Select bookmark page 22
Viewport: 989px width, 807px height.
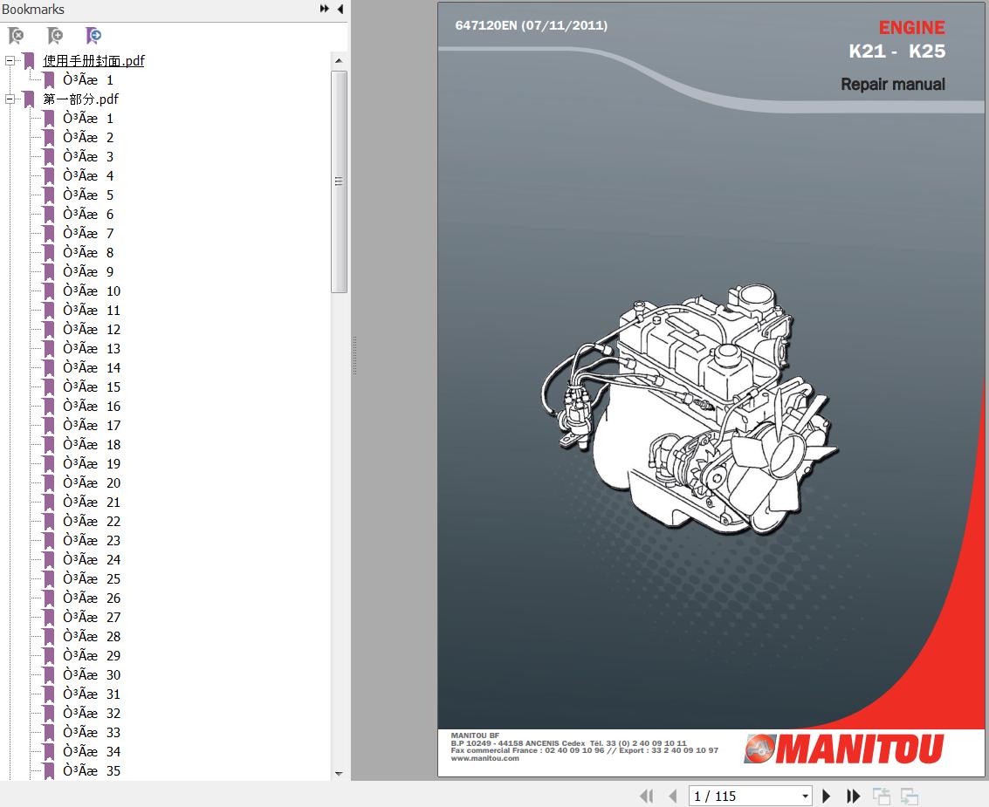(x=92, y=522)
